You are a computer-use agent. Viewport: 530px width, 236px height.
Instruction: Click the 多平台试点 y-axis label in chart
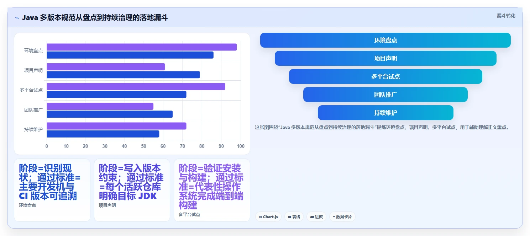(31, 90)
